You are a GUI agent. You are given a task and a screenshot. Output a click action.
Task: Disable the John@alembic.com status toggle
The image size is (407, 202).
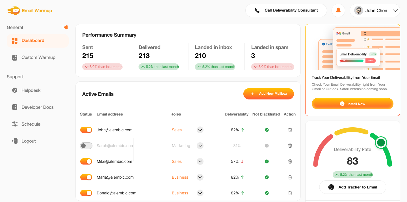[x=86, y=130]
